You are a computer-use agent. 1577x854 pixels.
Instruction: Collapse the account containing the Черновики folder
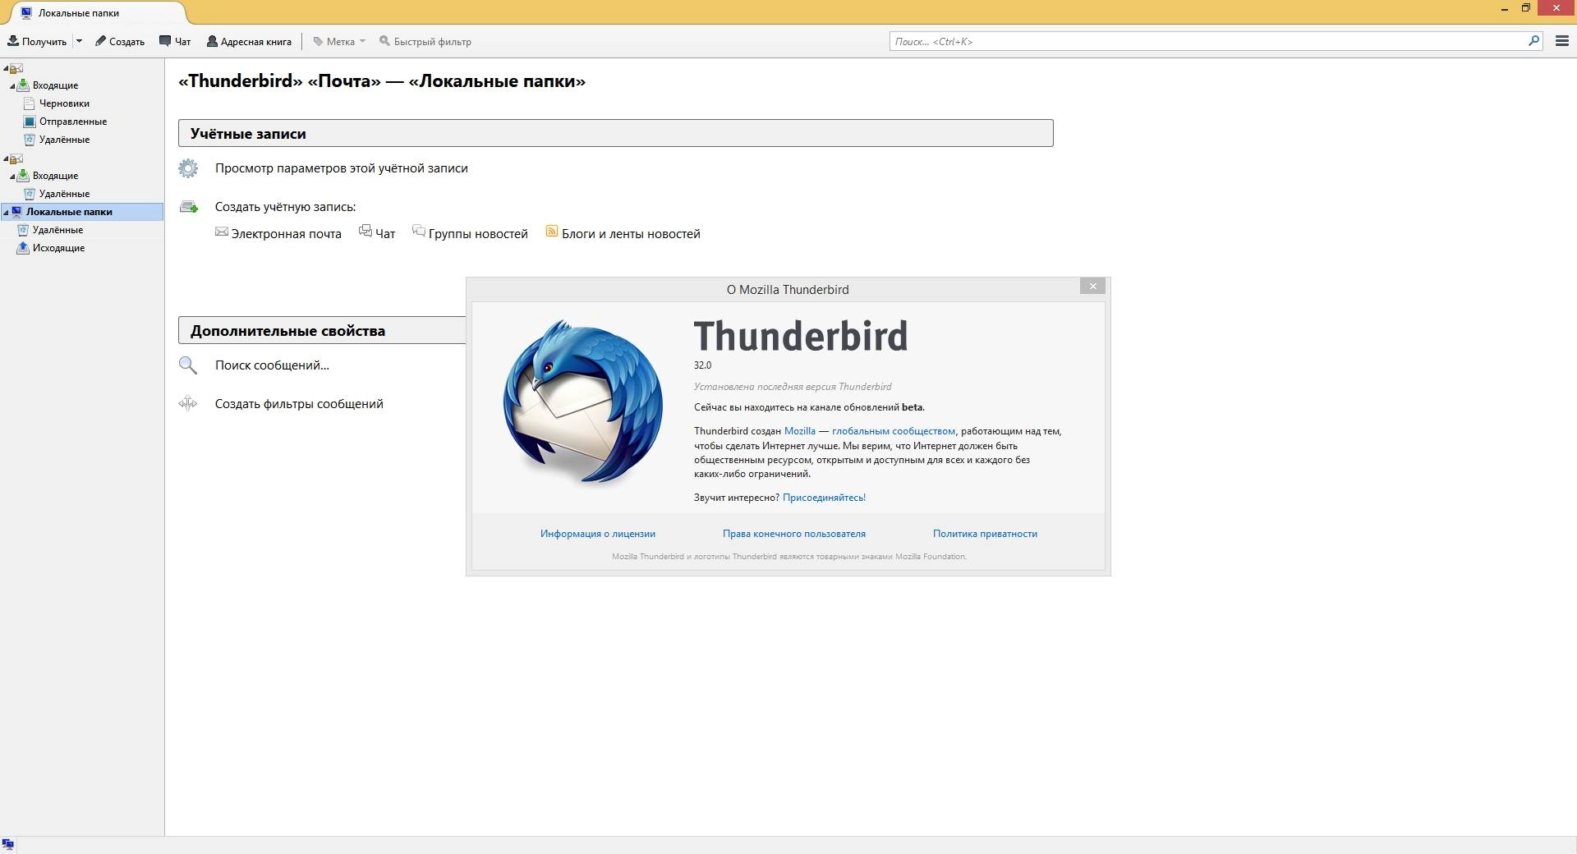pyautogui.click(x=6, y=68)
